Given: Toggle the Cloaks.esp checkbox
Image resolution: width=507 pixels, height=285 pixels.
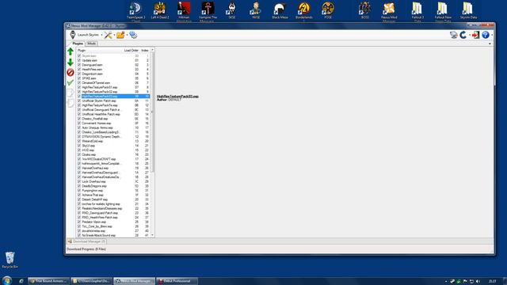Looking at the screenshot, I should coord(79,155).
